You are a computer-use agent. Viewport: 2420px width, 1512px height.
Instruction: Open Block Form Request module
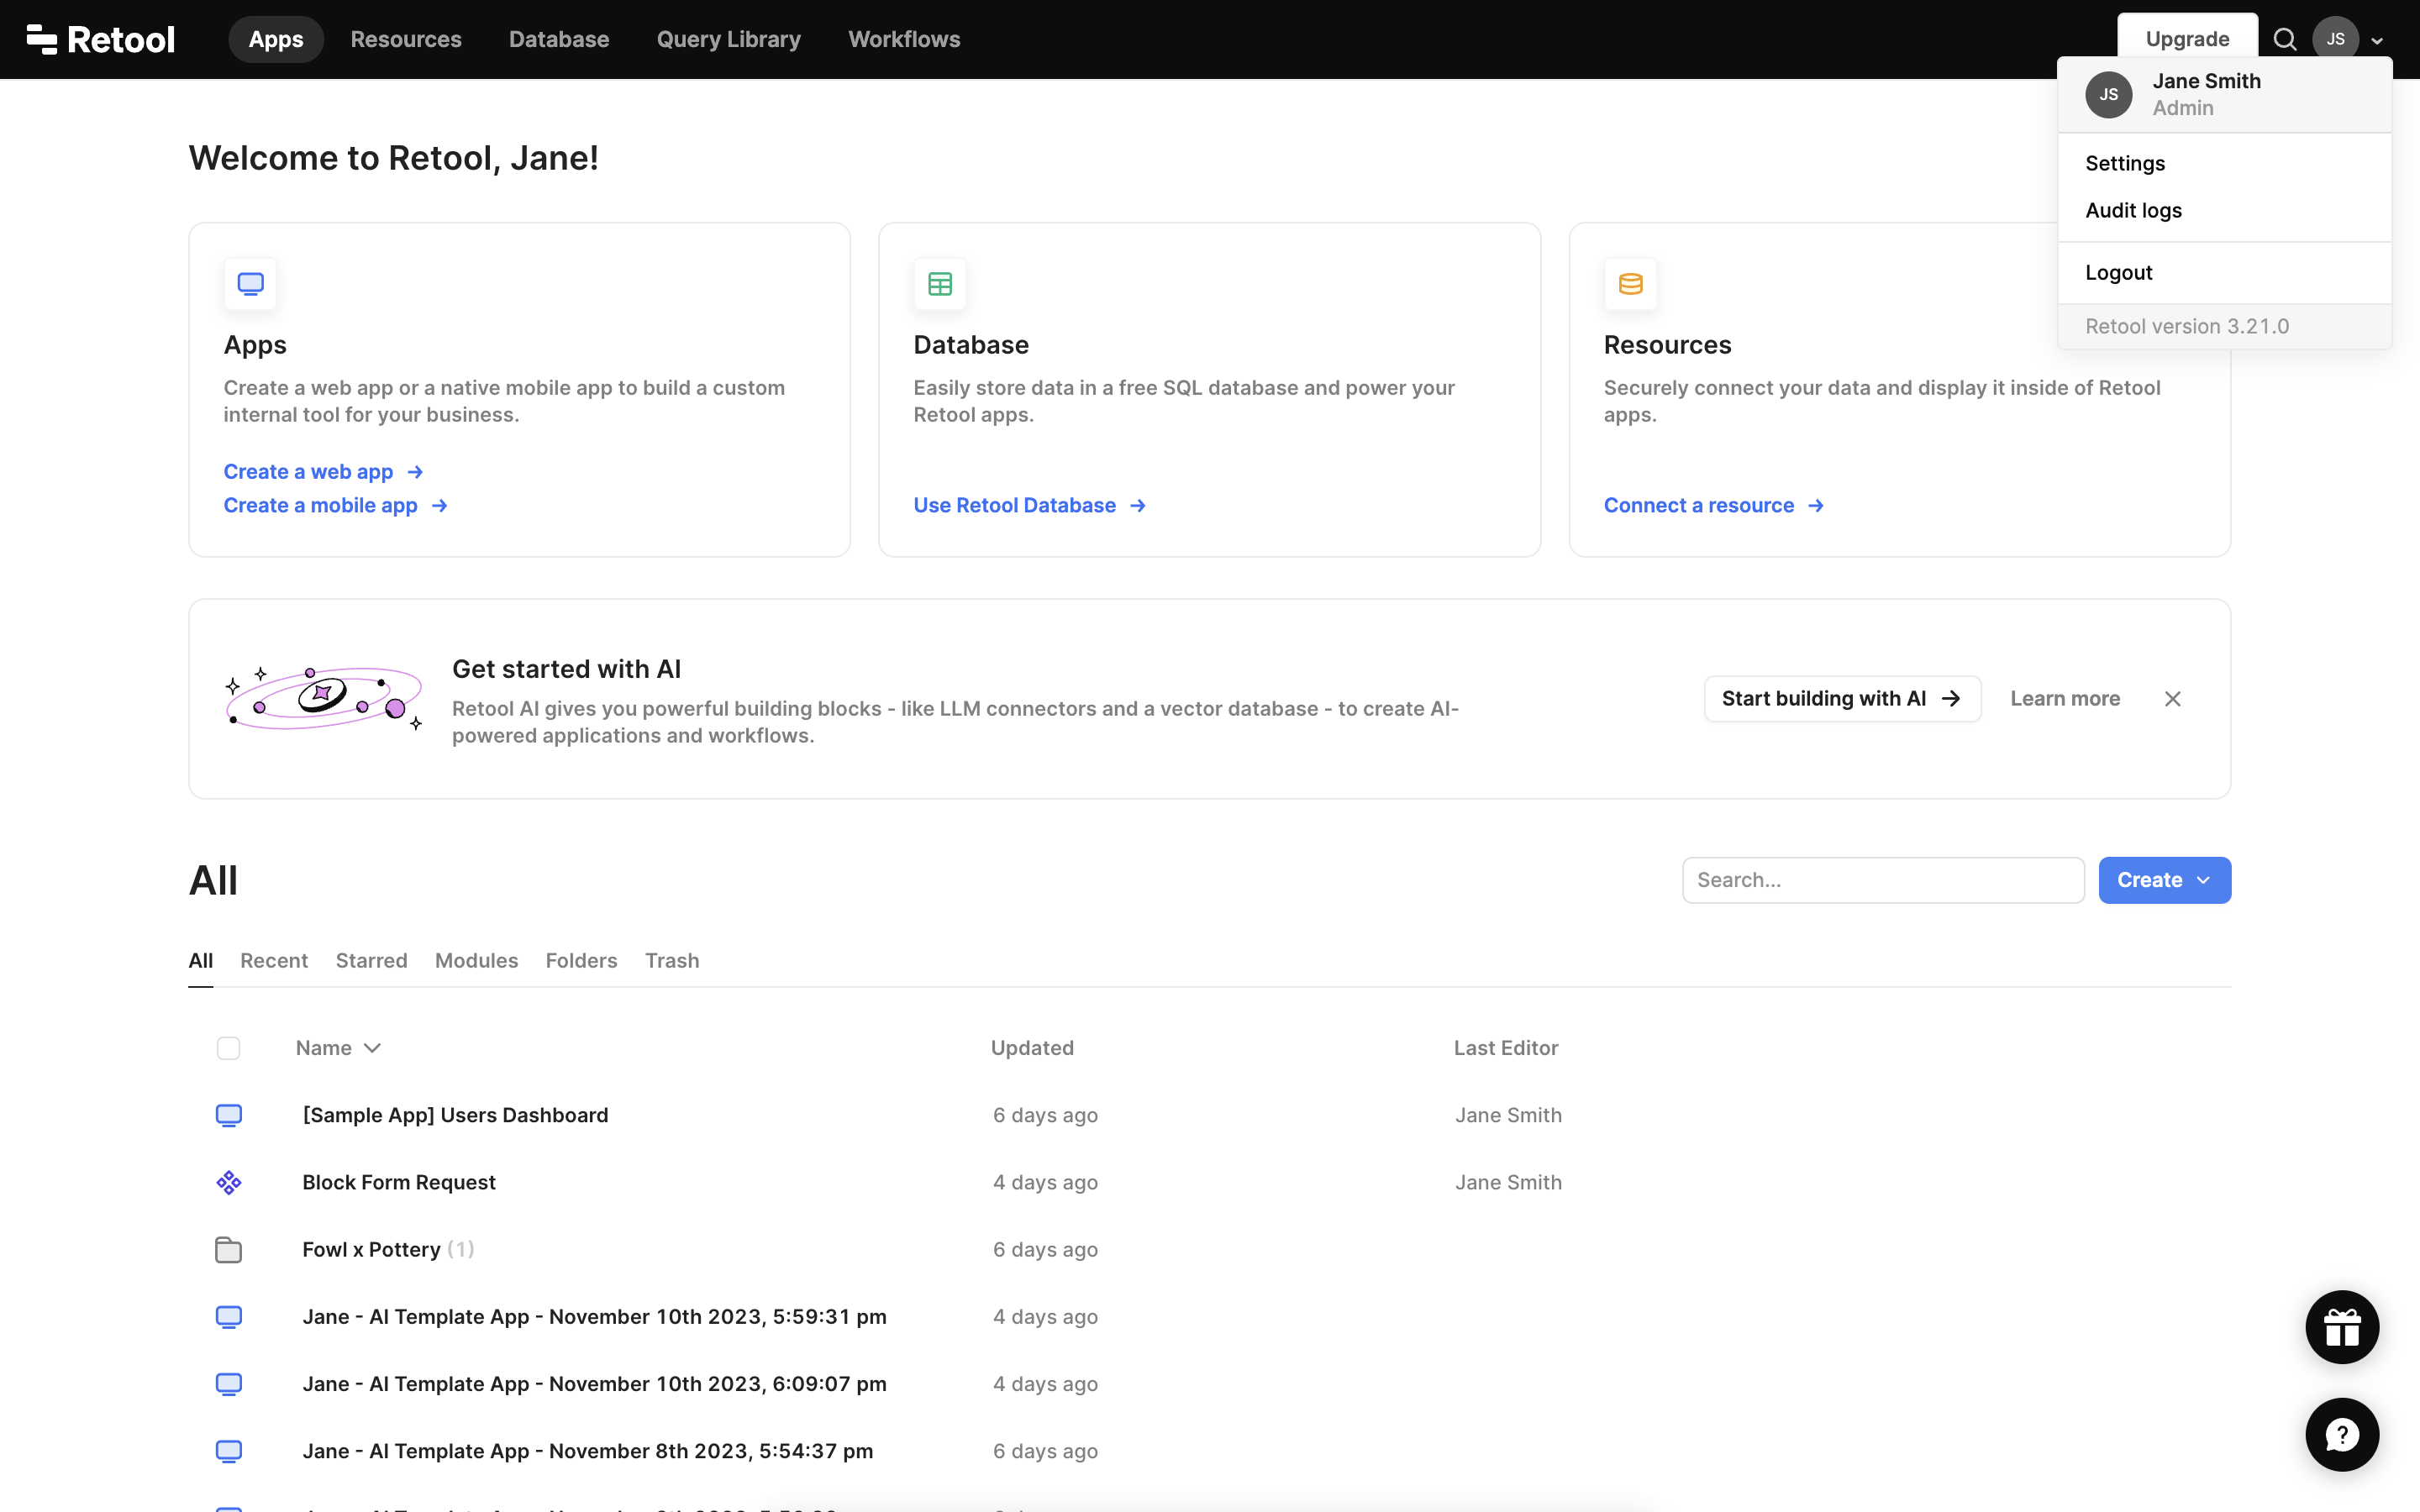pos(399,1182)
